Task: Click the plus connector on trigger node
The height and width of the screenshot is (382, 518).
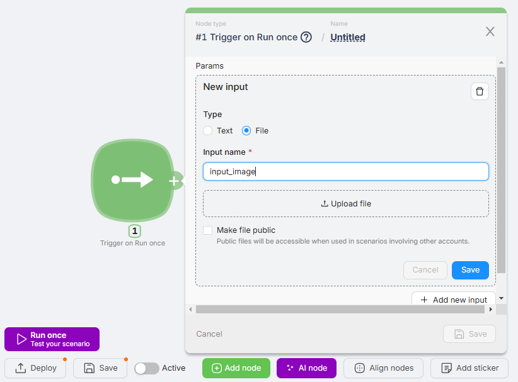Action: 174,181
